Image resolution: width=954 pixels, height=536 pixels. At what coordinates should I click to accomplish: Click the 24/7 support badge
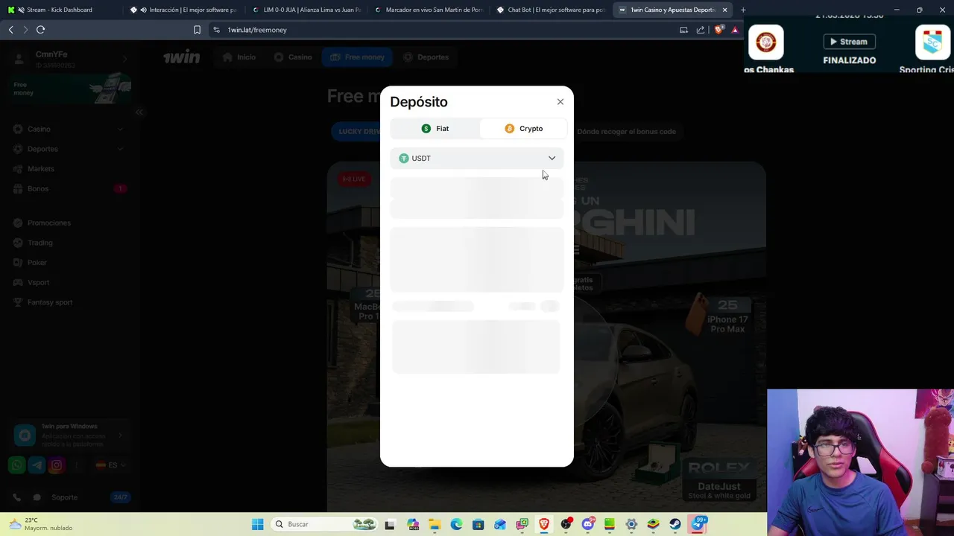click(x=120, y=497)
